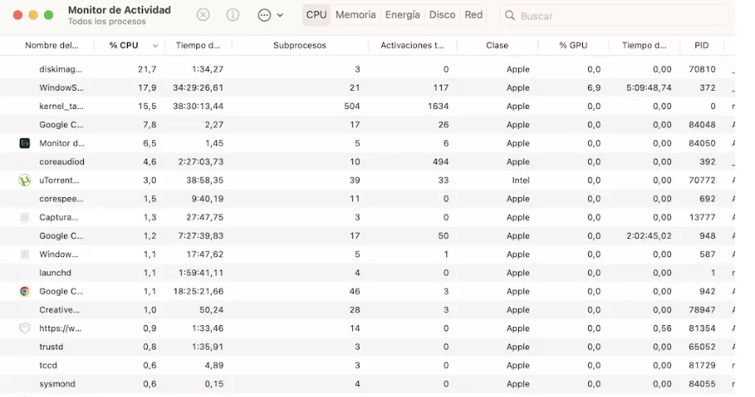Image resolution: width=755 pixels, height=397 pixels.
Task: Click the 6,9 GPU value of WindowS...
Action: pyautogui.click(x=593, y=87)
